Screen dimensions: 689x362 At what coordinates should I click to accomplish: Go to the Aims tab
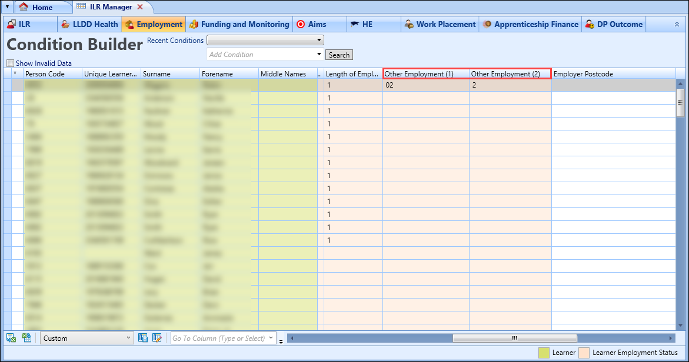(319, 25)
